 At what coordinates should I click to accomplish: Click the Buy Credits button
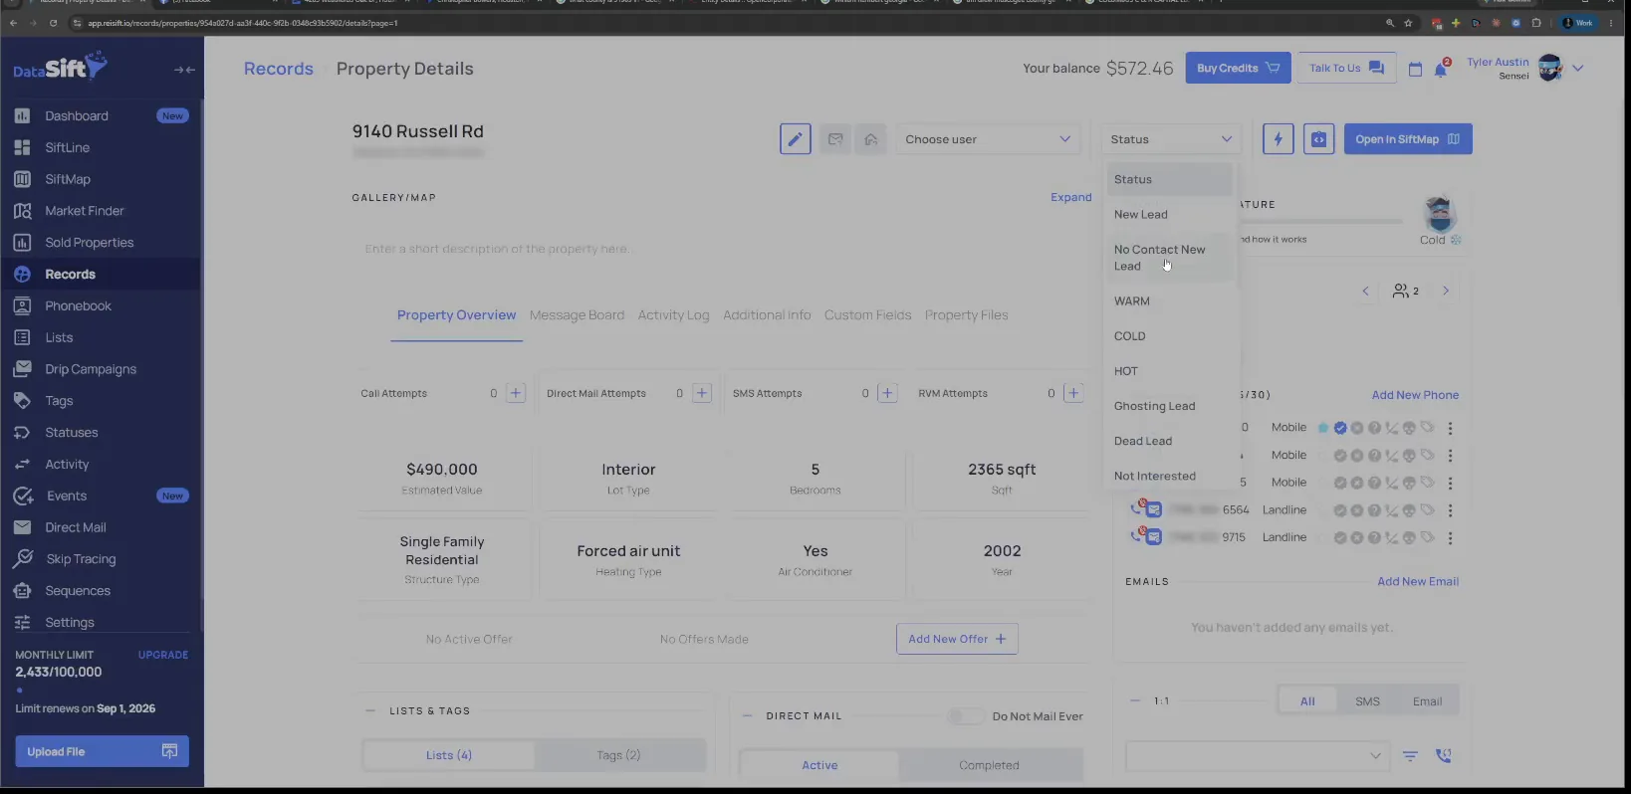(x=1238, y=68)
